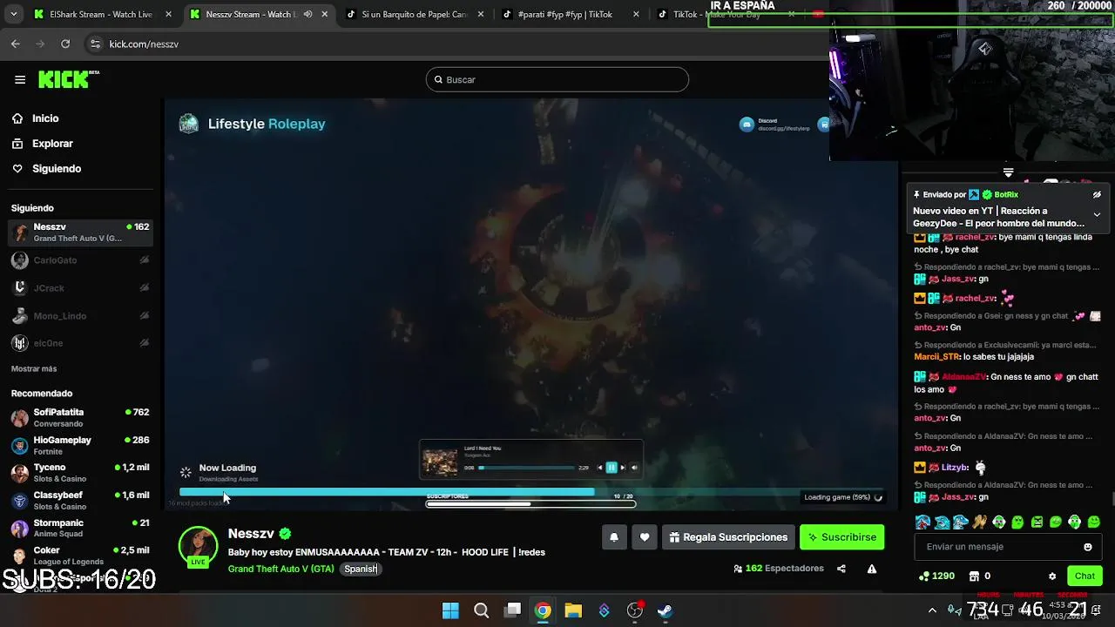
Task: Seek the music widget progress bar
Action: pos(526,468)
